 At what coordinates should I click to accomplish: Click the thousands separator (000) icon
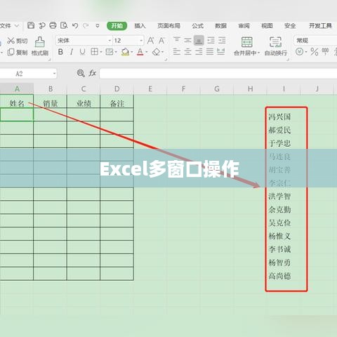coord(325,52)
